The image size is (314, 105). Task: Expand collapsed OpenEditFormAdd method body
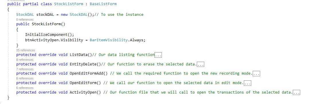pos(256,73)
